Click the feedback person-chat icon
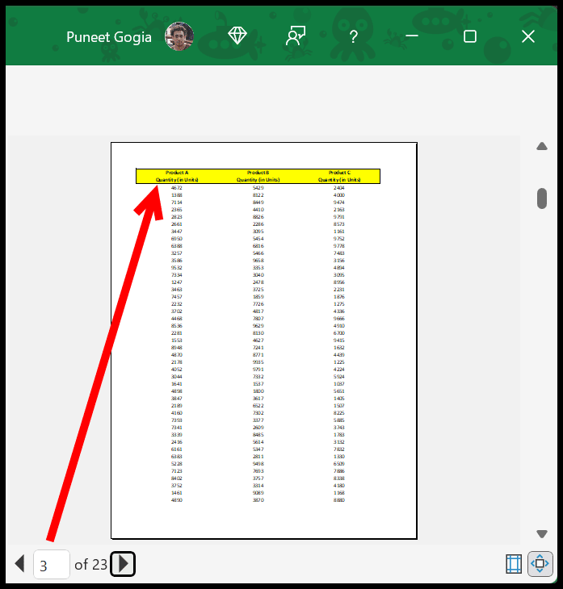The width and height of the screenshot is (563, 589). 296,36
